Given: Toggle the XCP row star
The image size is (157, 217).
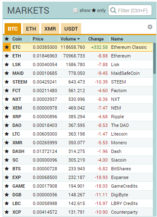Looking at the screenshot, I should coord(7,212).
